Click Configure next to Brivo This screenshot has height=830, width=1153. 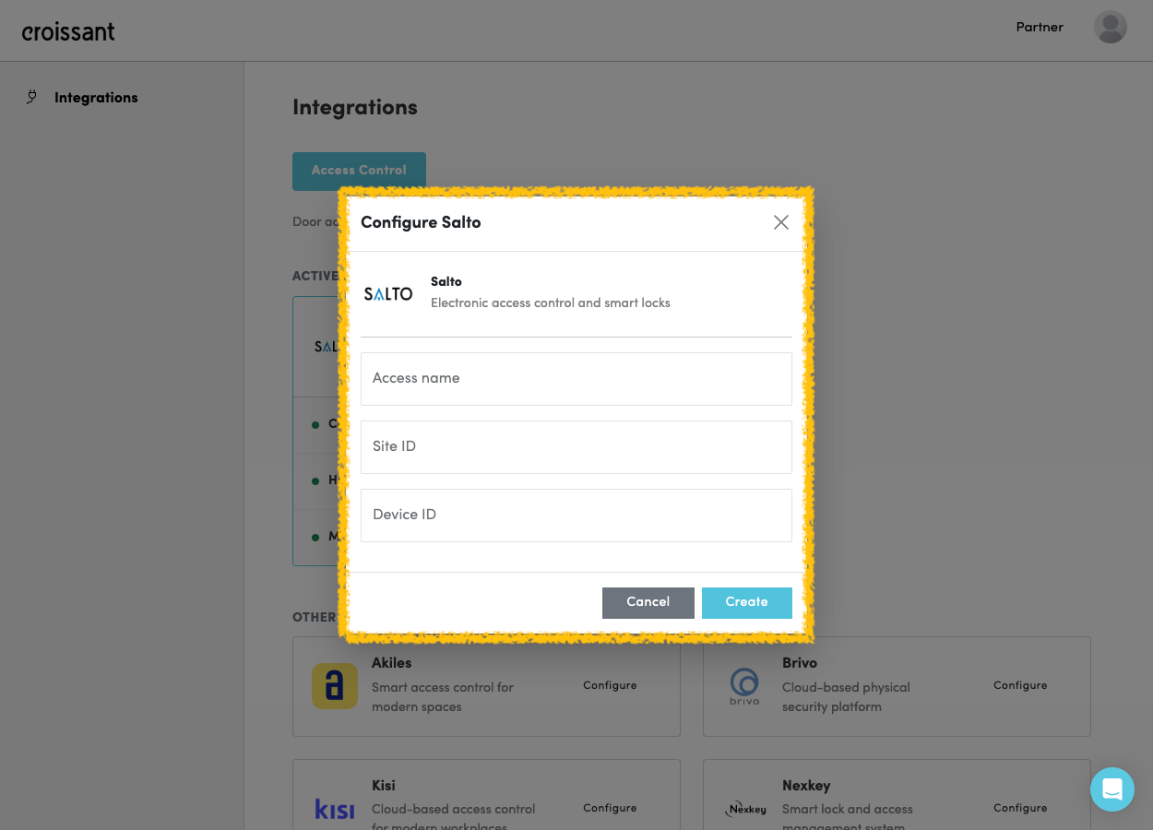click(1019, 686)
